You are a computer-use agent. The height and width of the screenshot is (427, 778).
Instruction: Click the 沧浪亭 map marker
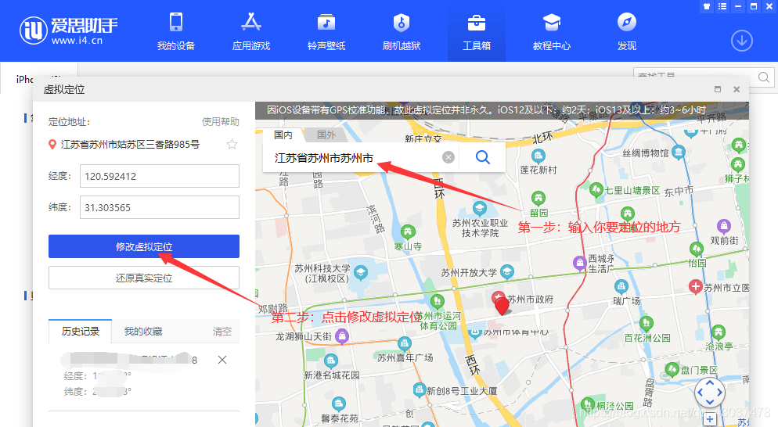pyautogui.click(x=719, y=332)
